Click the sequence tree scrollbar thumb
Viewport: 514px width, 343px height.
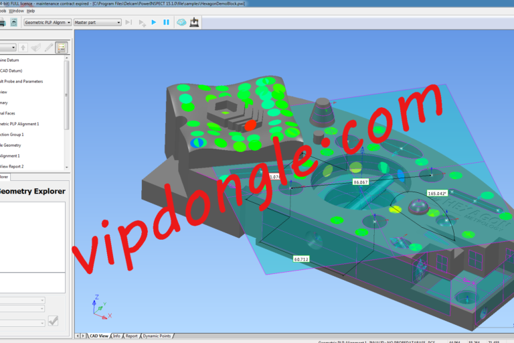click(x=66, y=95)
